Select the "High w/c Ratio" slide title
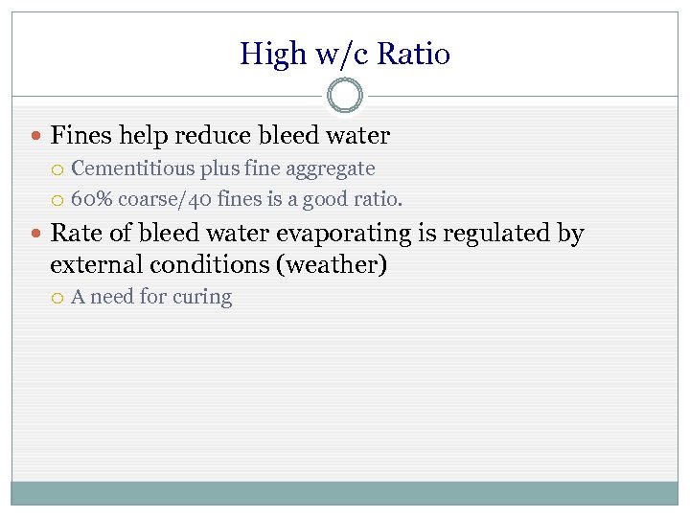The height and width of the screenshot is (517, 690). [x=345, y=54]
